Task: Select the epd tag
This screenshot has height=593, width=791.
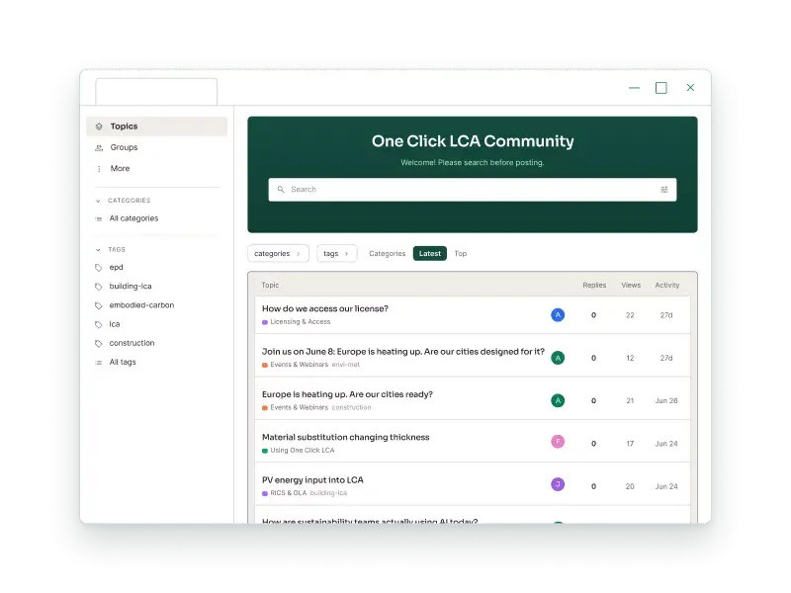Action: (x=116, y=267)
